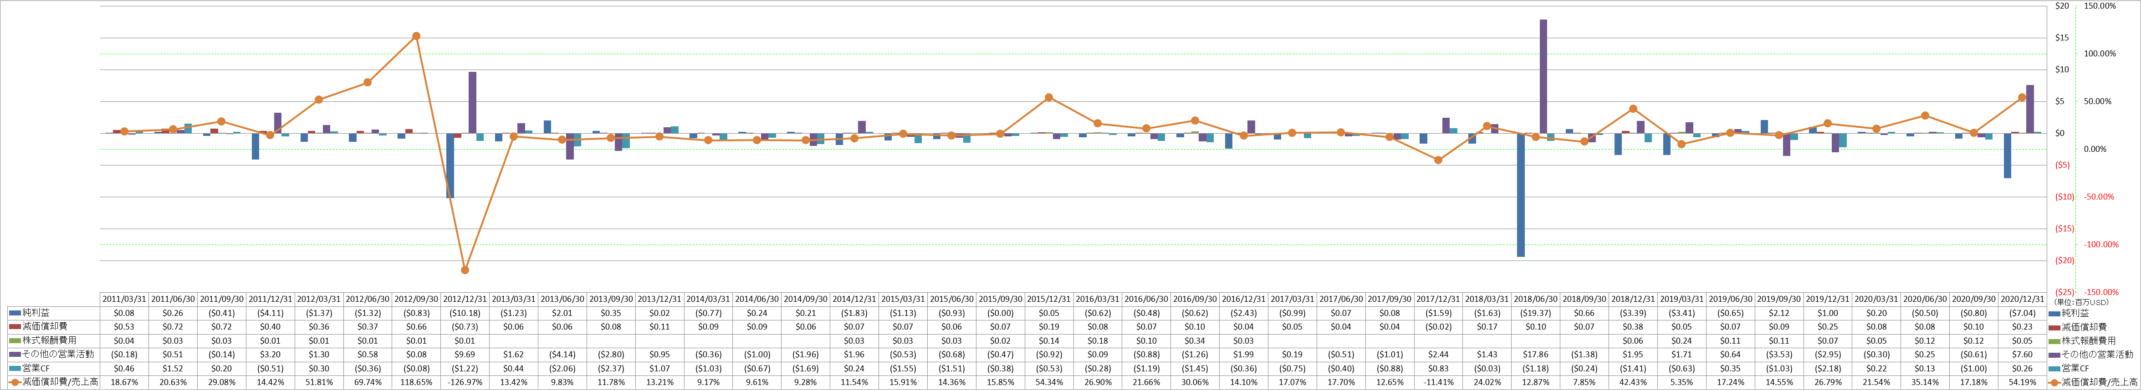Image resolution: width=2141 pixels, height=390 pixels.
Task: Click the 純利益 blue color key in the data table
Action: (14, 313)
